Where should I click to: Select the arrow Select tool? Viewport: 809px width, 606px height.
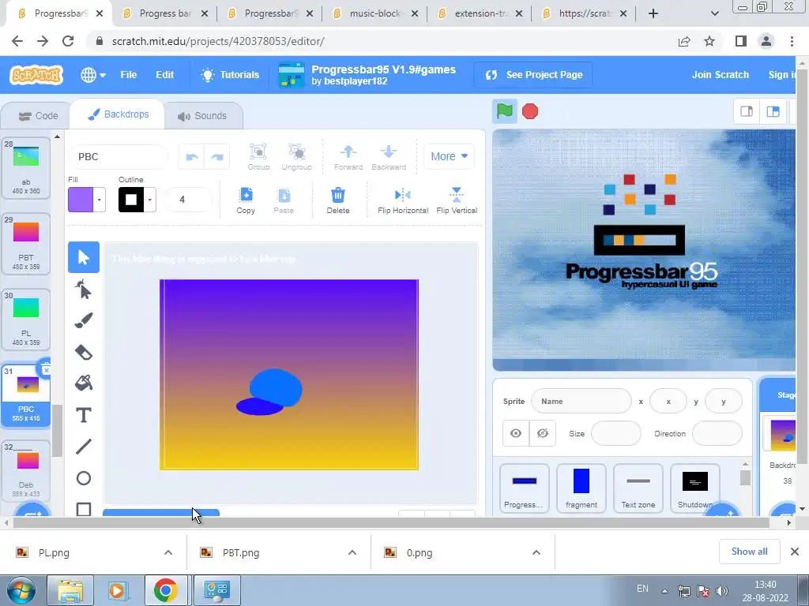point(84,257)
